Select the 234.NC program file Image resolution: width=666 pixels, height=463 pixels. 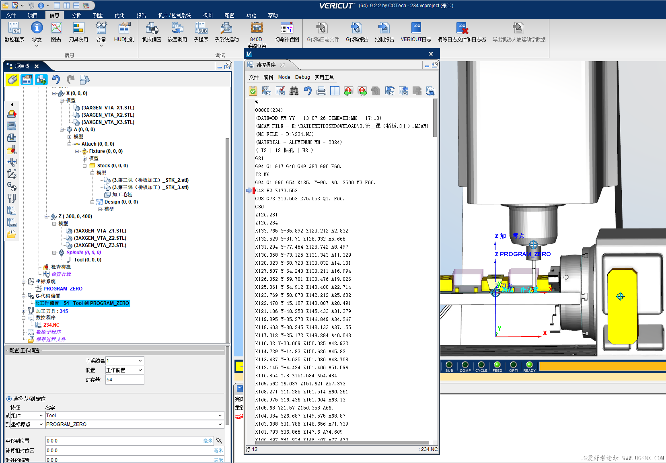point(51,325)
